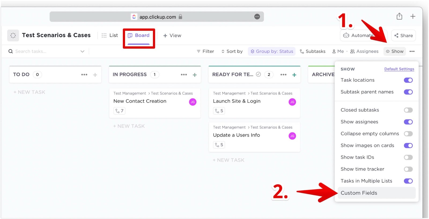Viewport: 429px width, 219px height.
Task: Open IN PROGRESS column options menu
Action: 184,75
